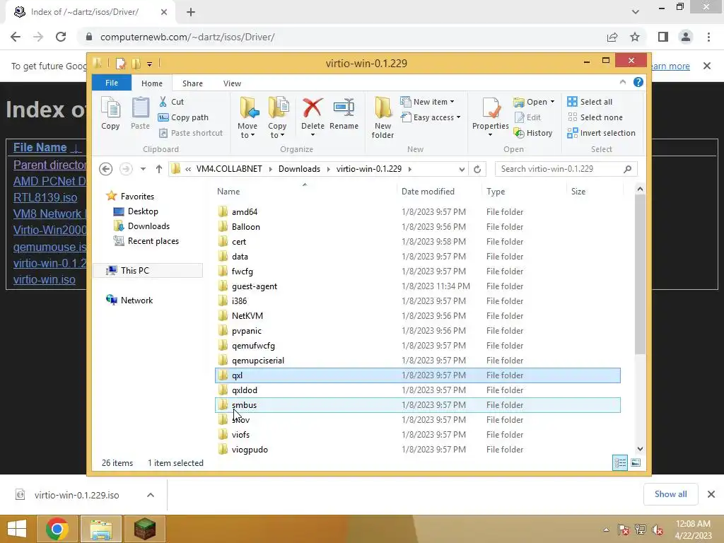Open the Move to dropdown button

248,118
